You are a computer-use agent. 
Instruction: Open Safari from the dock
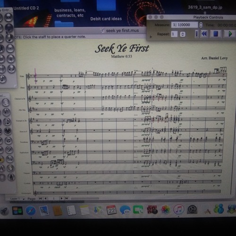point(31,211)
